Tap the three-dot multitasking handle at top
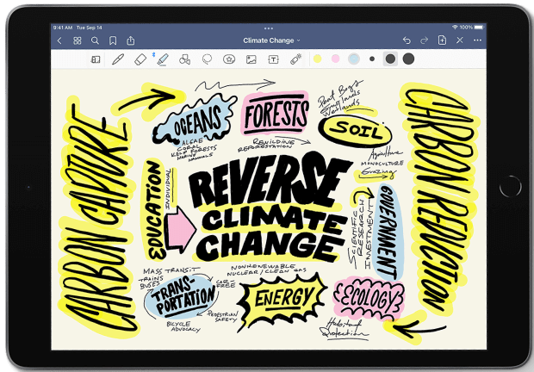 pyautogui.click(x=268, y=28)
